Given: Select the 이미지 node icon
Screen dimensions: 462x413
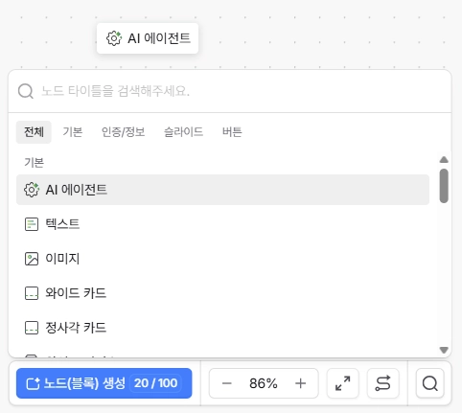Looking at the screenshot, I should [x=32, y=259].
